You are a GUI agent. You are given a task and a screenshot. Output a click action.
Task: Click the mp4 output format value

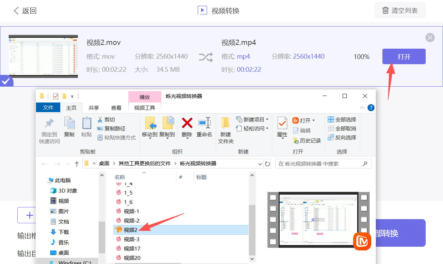pyautogui.click(x=243, y=56)
